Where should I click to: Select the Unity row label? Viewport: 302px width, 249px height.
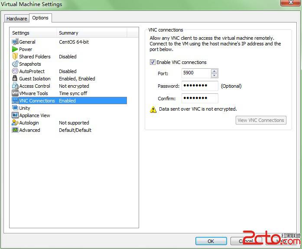[x=24, y=108]
